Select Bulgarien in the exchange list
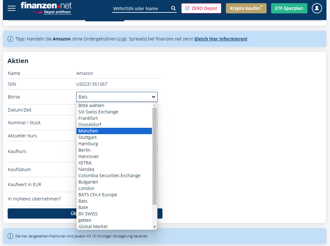 [114, 182]
